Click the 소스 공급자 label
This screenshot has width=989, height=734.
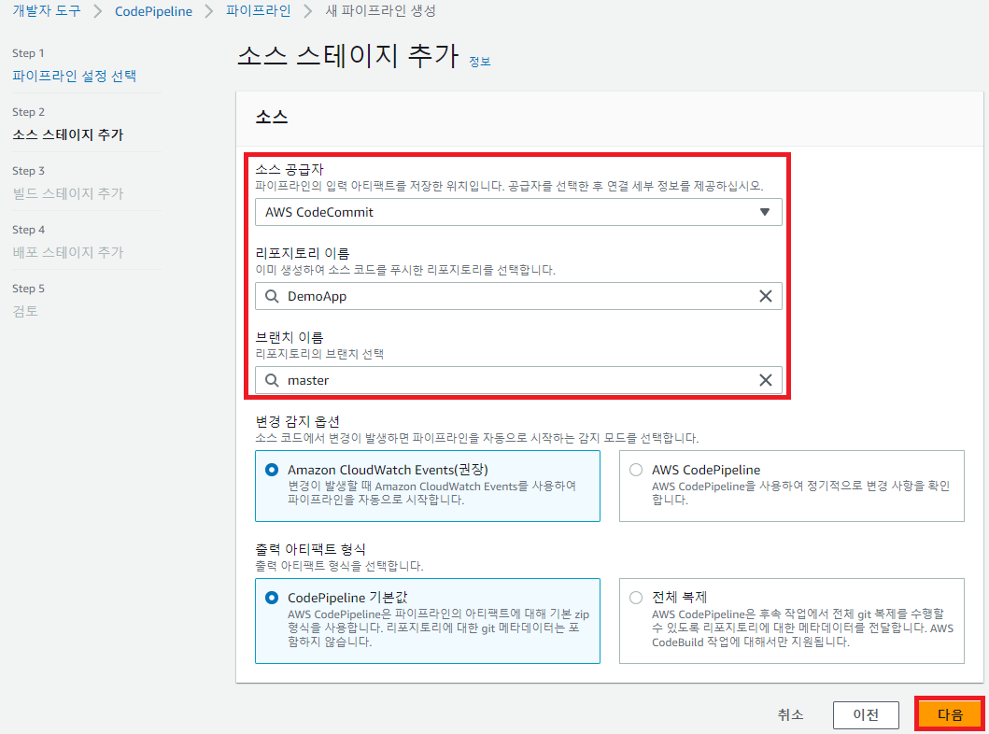click(290, 169)
